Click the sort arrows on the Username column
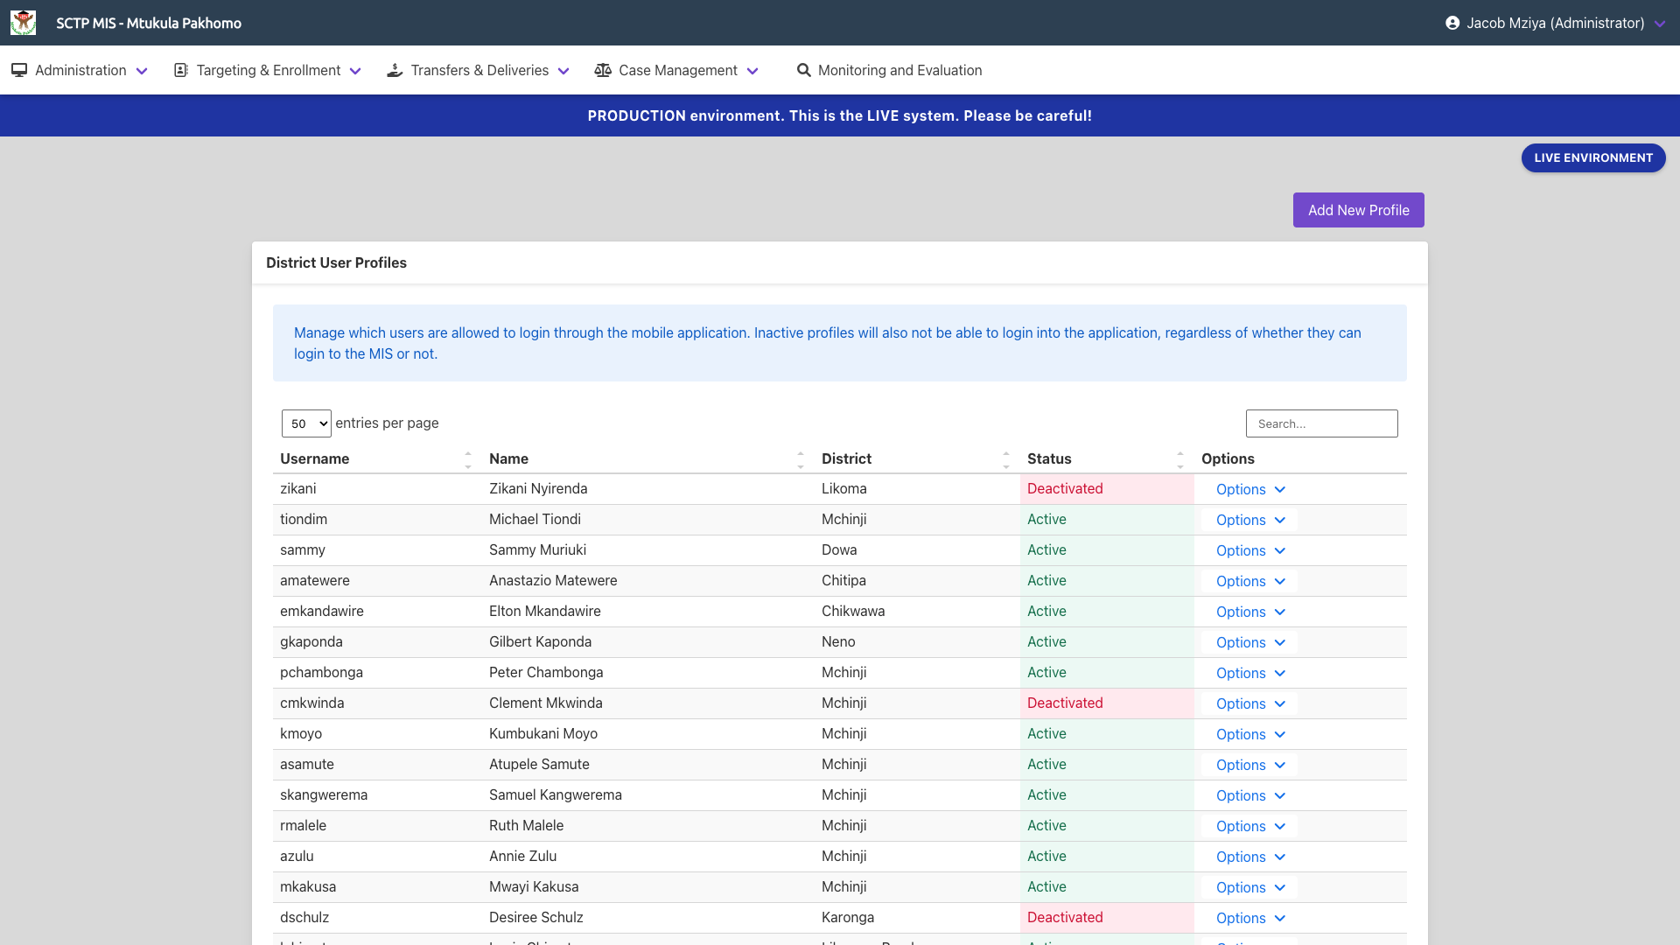The width and height of the screenshot is (1680, 945). click(x=468, y=458)
